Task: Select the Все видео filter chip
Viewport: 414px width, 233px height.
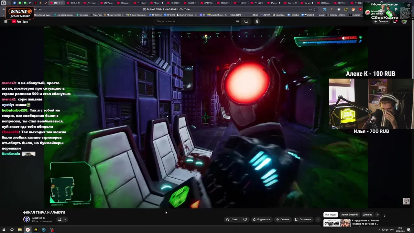Action: point(331,215)
